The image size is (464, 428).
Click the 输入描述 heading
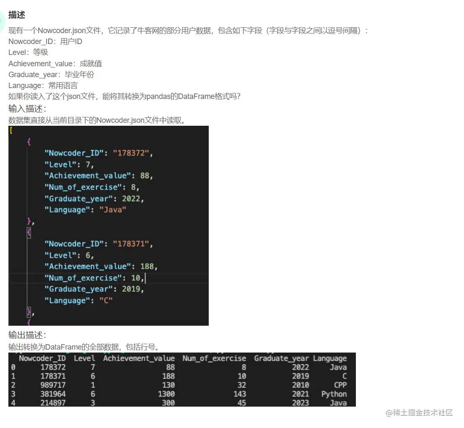pos(27,109)
